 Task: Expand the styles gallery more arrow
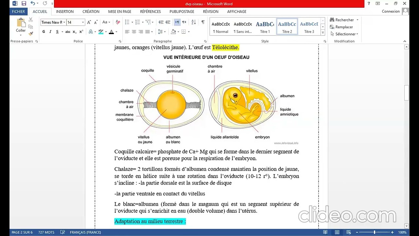click(323, 33)
